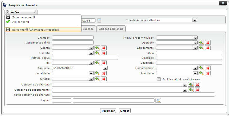Expand the Operador dropdown
The image size is (230, 116).
click(x=195, y=43)
